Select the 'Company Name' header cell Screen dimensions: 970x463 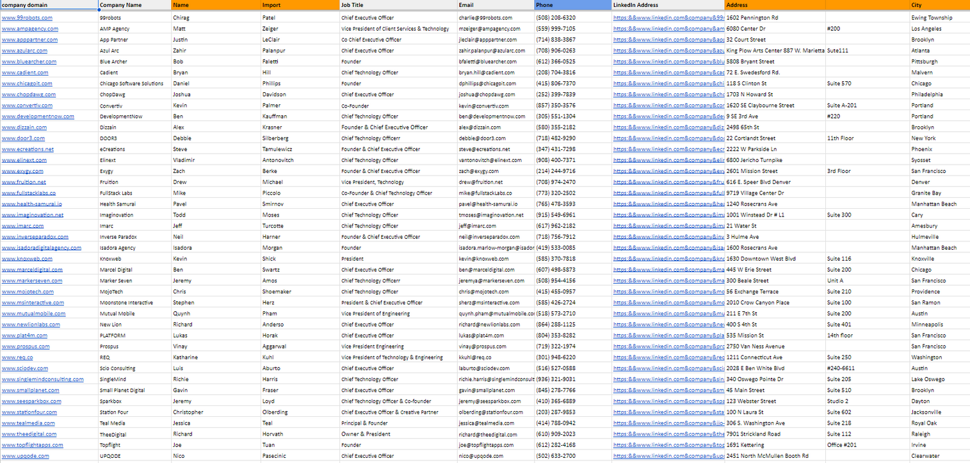(x=134, y=5)
